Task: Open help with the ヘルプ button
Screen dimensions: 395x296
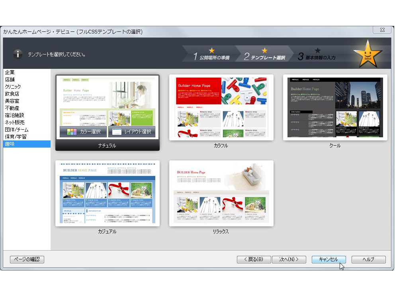Action: click(368, 259)
